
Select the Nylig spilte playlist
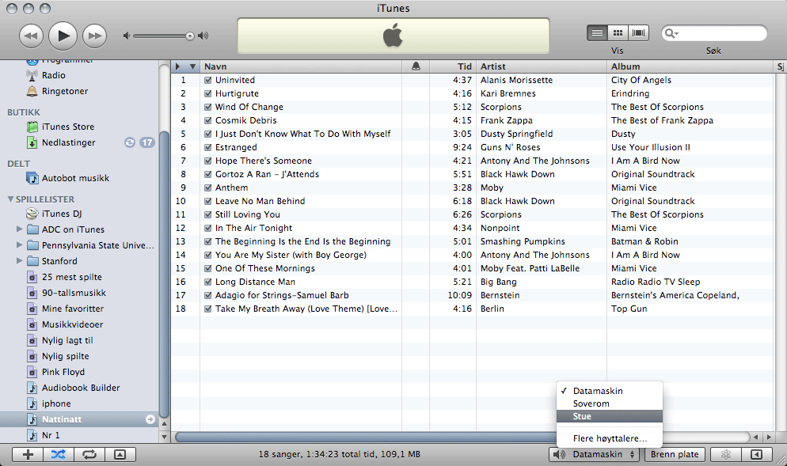pyautogui.click(x=65, y=356)
